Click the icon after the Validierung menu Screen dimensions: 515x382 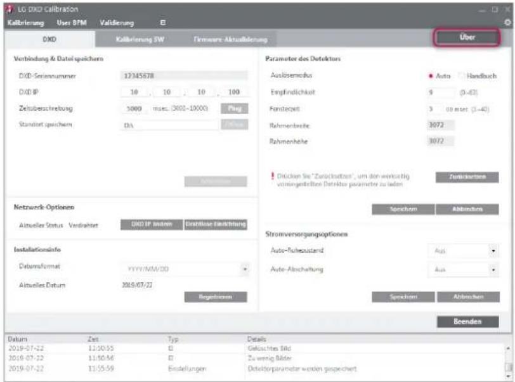coord(162,23)
